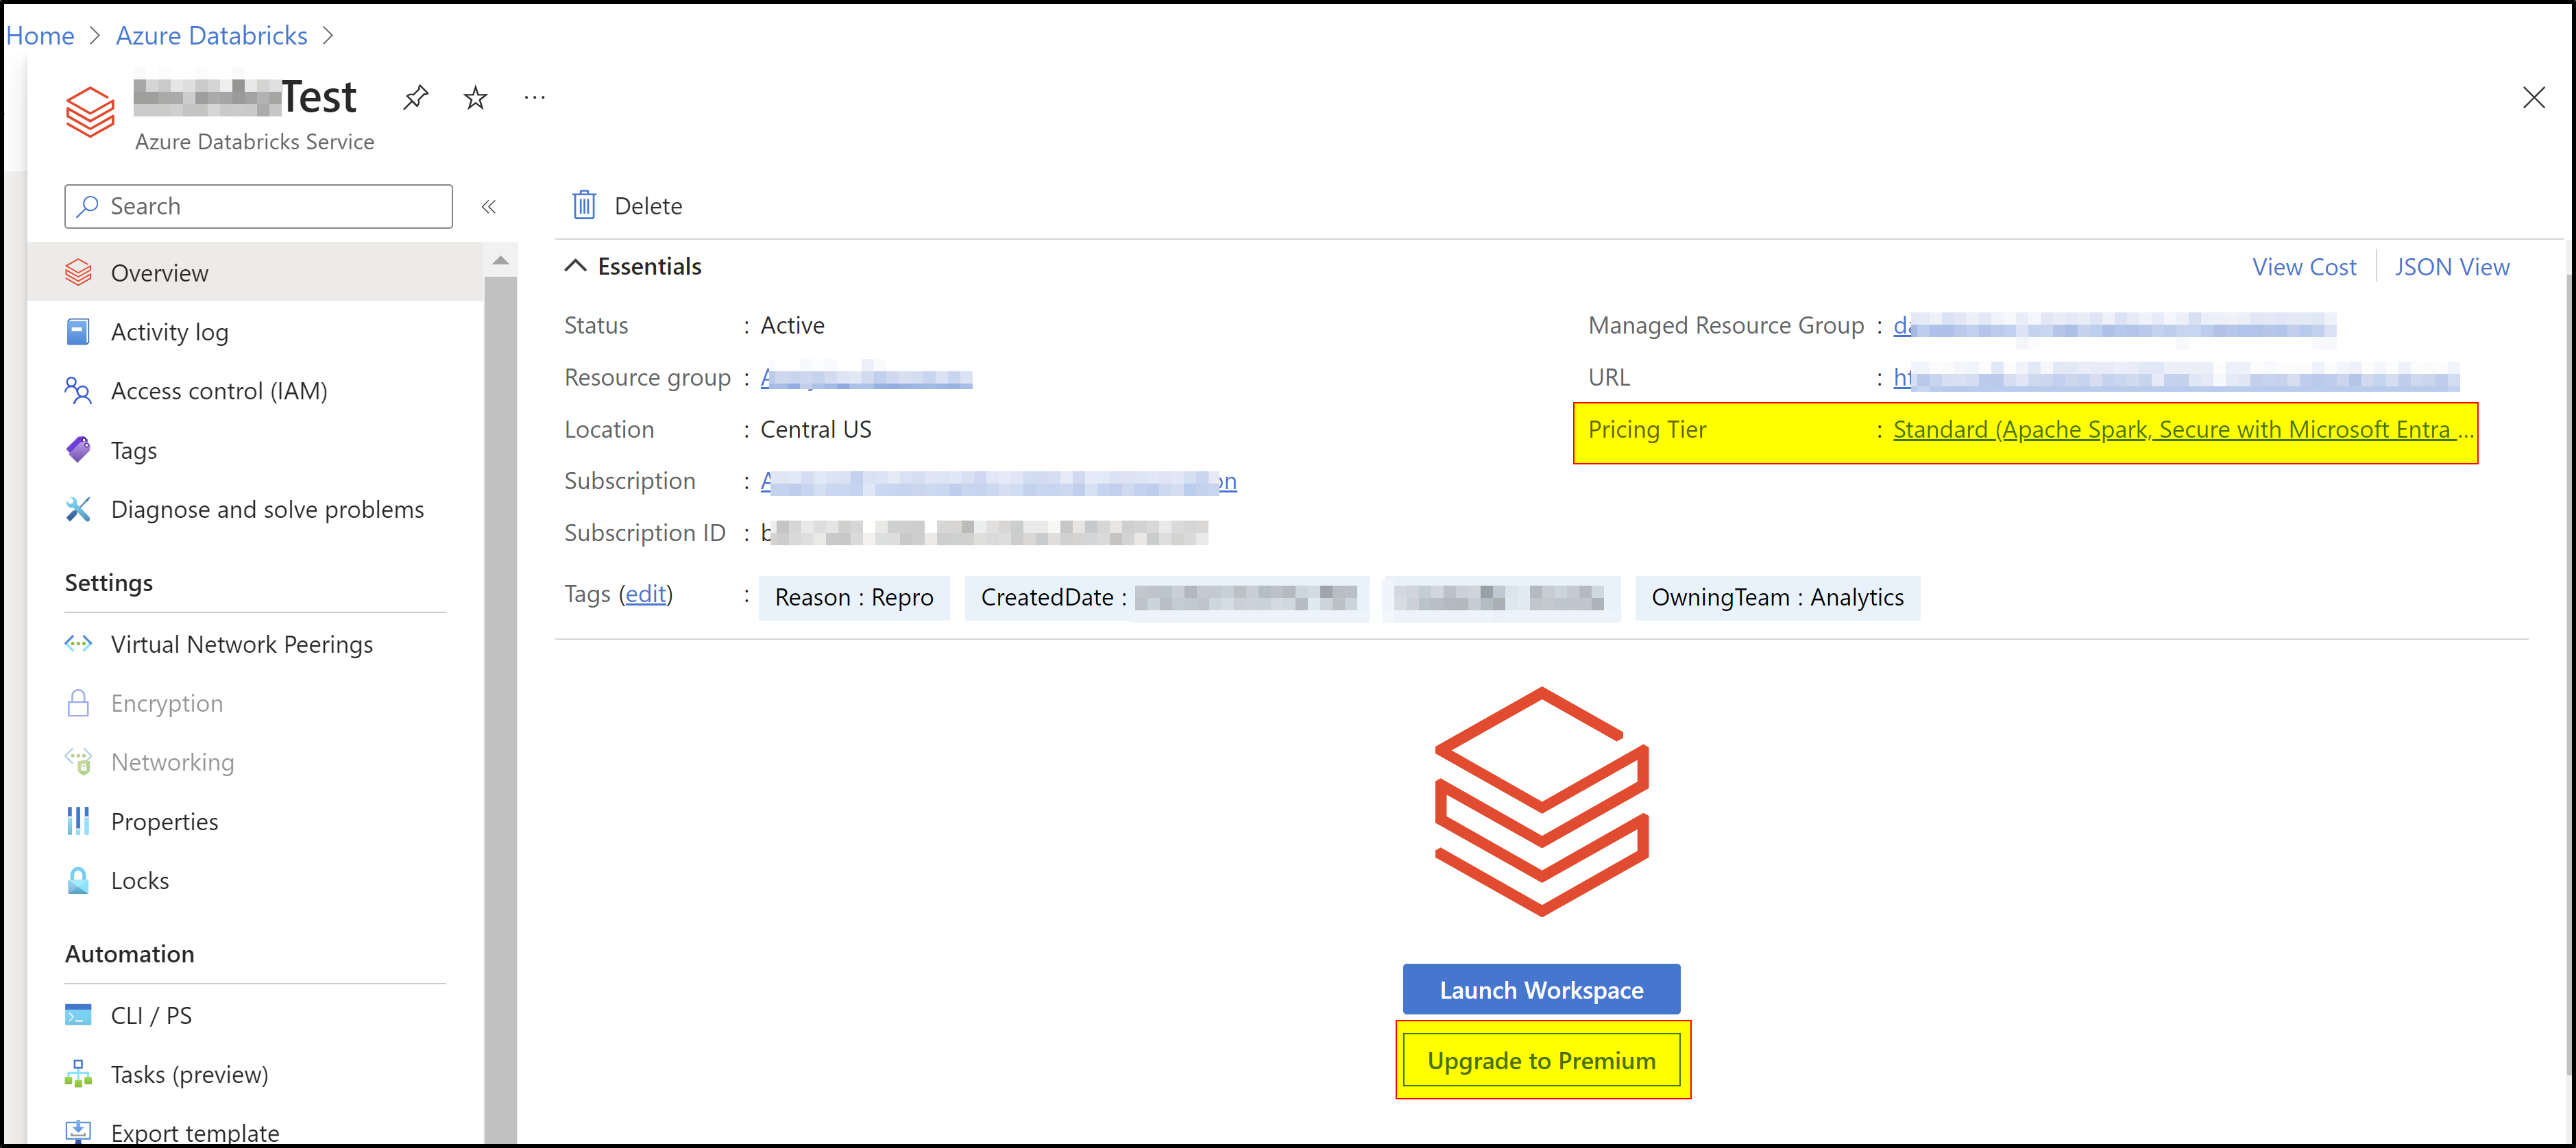
Task: Click the Networking icon
Action: 78,761
